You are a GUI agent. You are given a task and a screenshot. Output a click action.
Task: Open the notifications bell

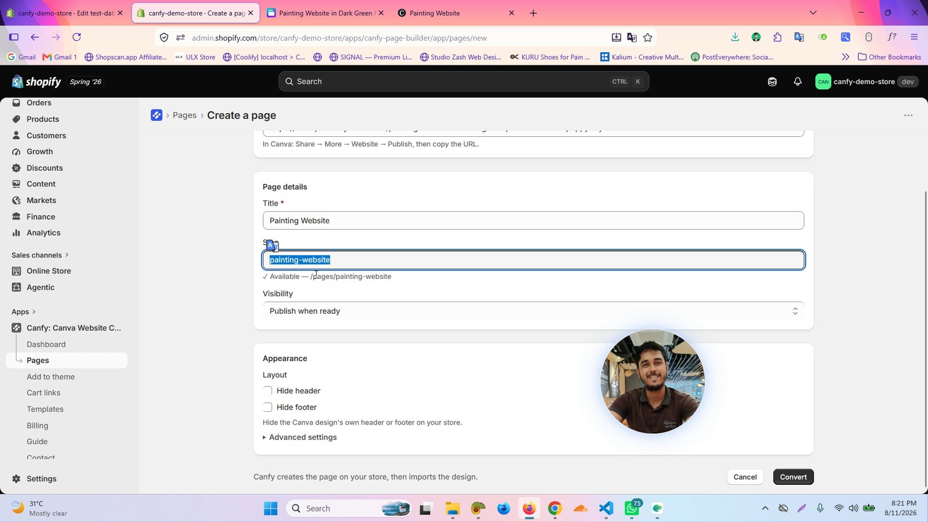[x=797, y=82]
